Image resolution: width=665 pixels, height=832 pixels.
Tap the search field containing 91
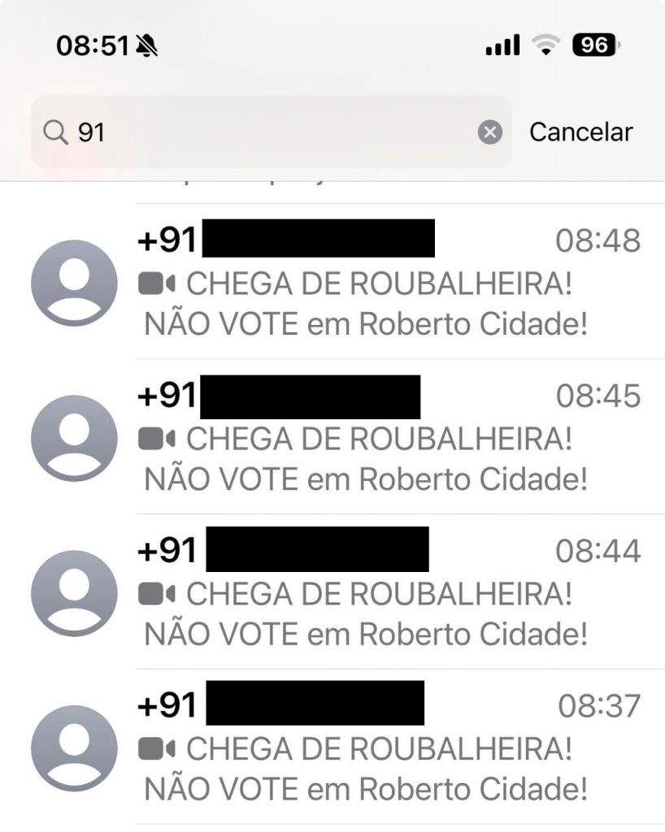coord(268,132)
